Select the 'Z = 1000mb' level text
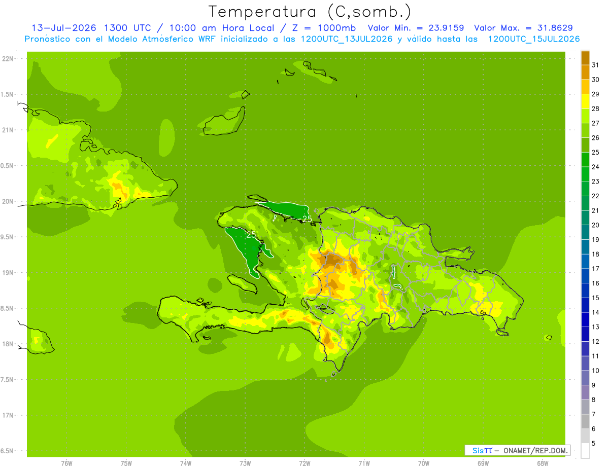The width and height of the screenshot is (609, 470). [322, 28]
